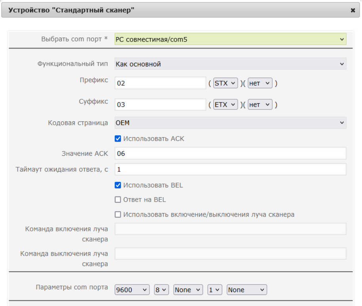Close the Стандартный сканер device dialog
The image size is (362, 306).
point(353,10)
